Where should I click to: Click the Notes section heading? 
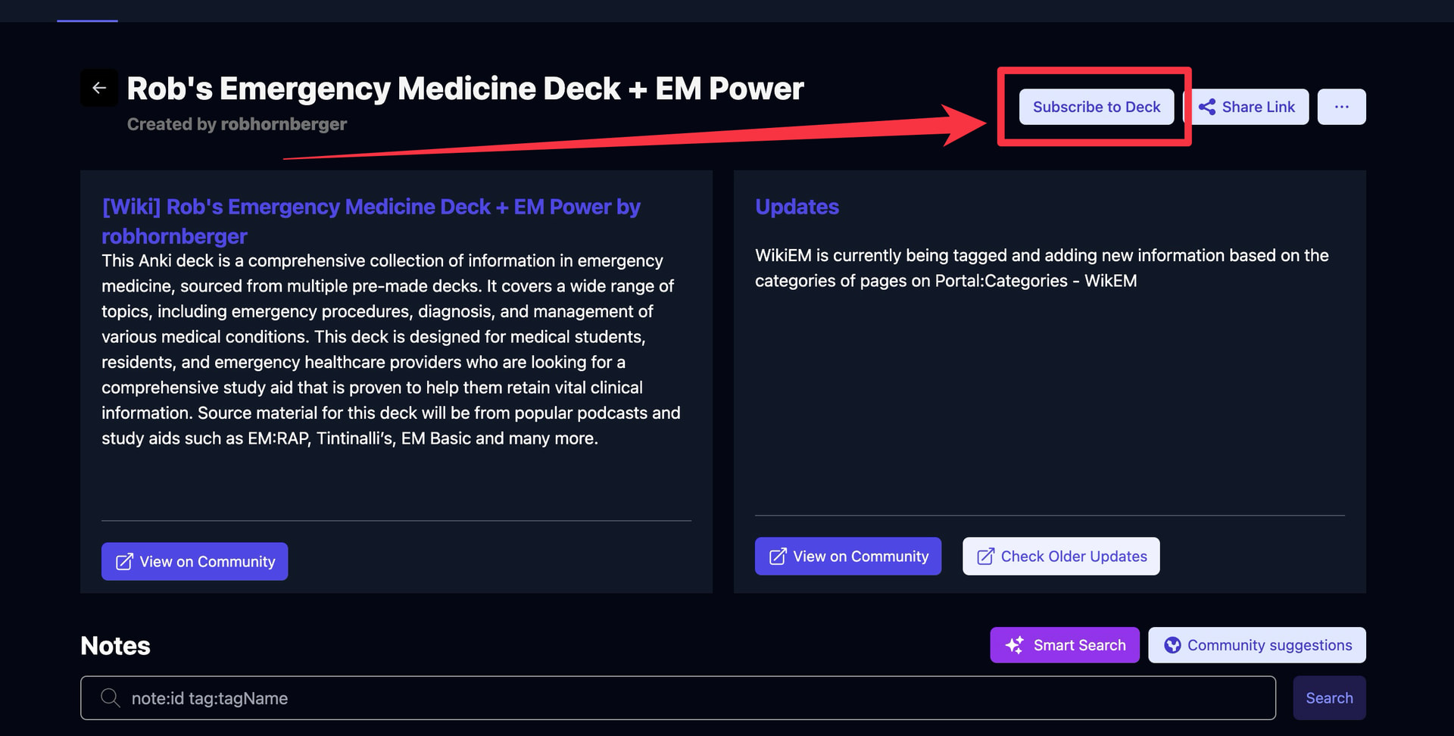coord(115,646)
